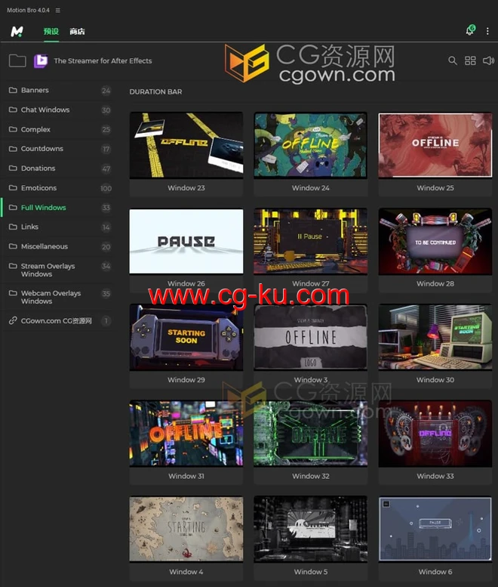This screenshot has height=587, width=498.
Task: Click the Emoticons count badge 100
Action: pos(106,188)
